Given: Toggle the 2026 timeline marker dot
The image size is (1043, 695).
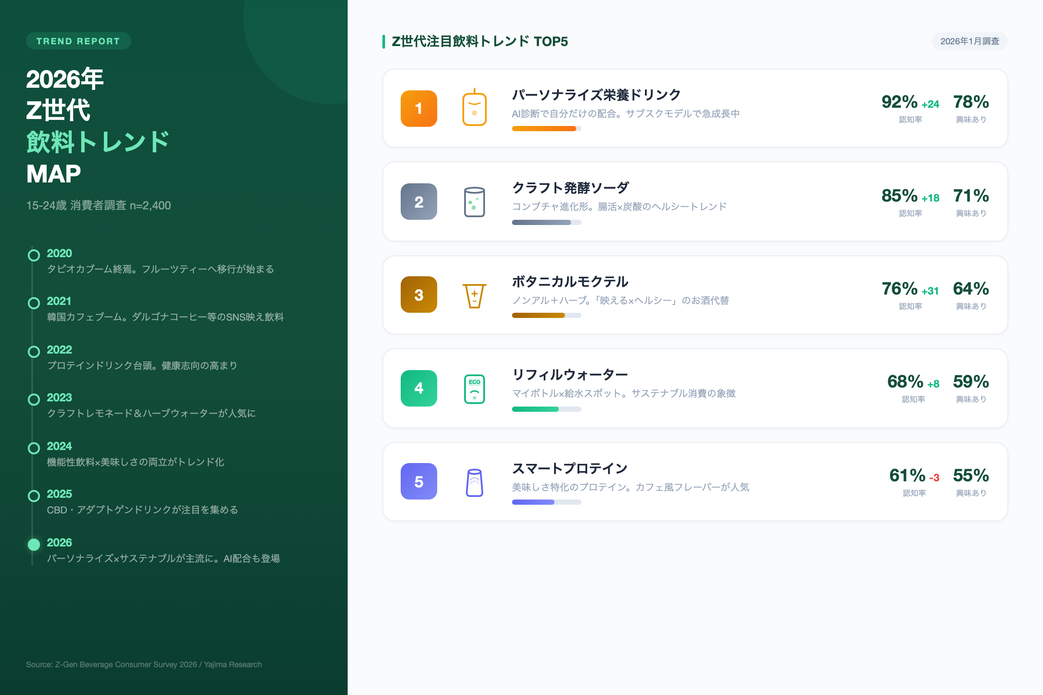Looking at the screenshot, I should coord(33,544).
